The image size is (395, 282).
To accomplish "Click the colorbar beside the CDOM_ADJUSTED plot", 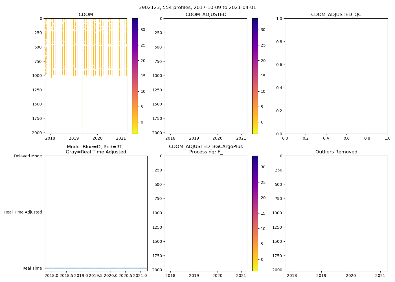I will pos(255,76).
